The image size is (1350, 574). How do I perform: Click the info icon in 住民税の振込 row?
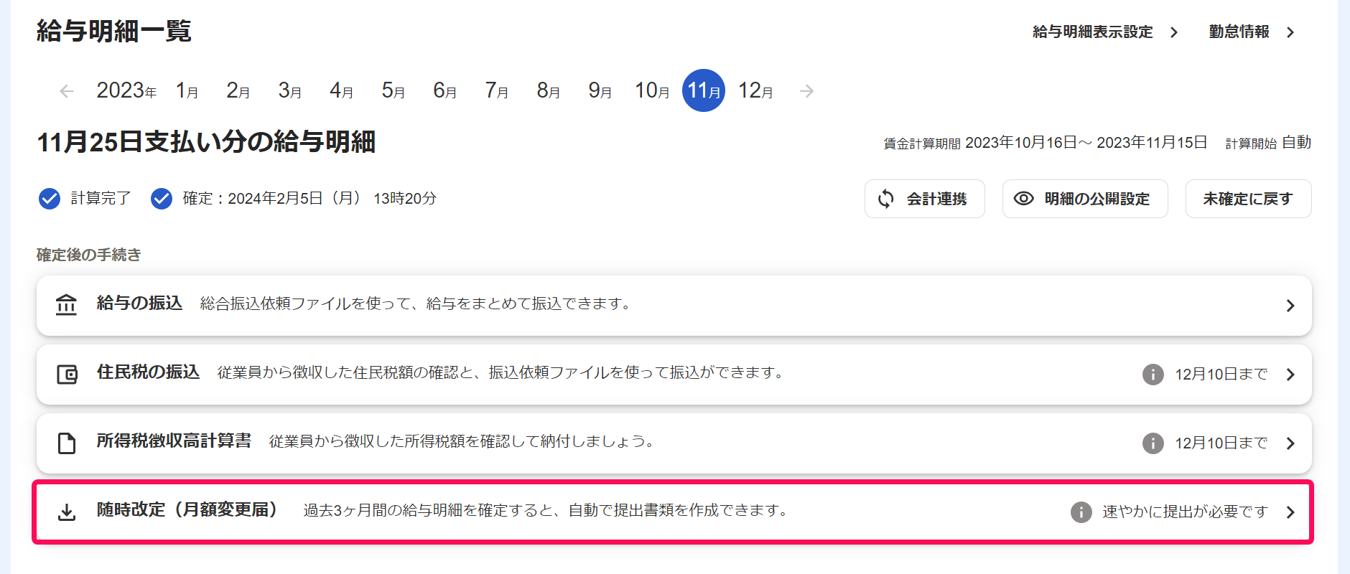tap(1153, 374)
